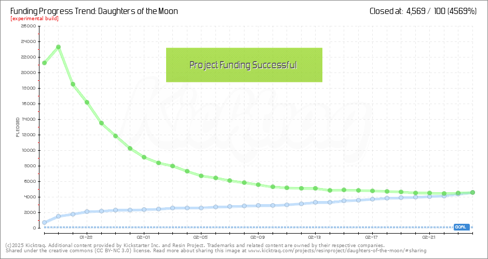This screenshot has height=259, width=488.
Task: Click the final data point at the right end
Action: point(472,192)
